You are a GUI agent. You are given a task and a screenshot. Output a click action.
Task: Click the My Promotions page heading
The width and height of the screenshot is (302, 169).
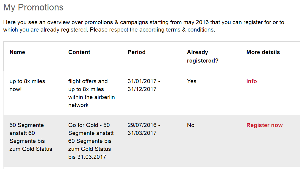point(33,7)
